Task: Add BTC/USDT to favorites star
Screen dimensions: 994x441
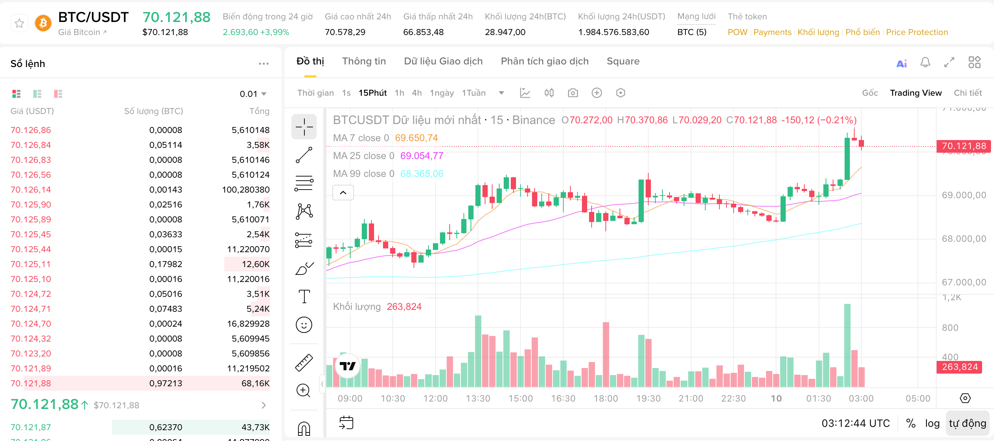Action: point(19,23)
